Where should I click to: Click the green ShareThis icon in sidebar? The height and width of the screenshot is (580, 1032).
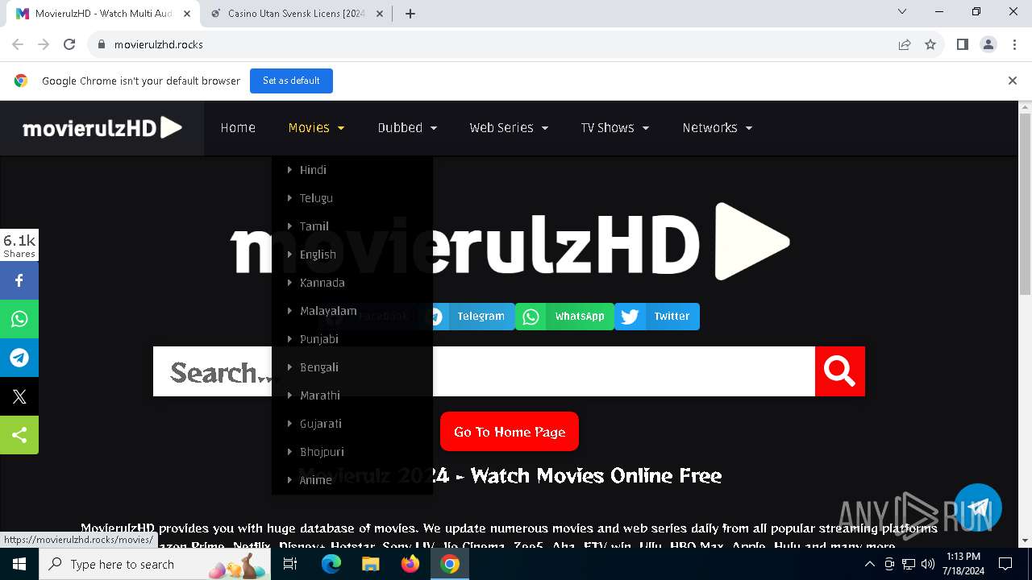[x=19, y=435]
